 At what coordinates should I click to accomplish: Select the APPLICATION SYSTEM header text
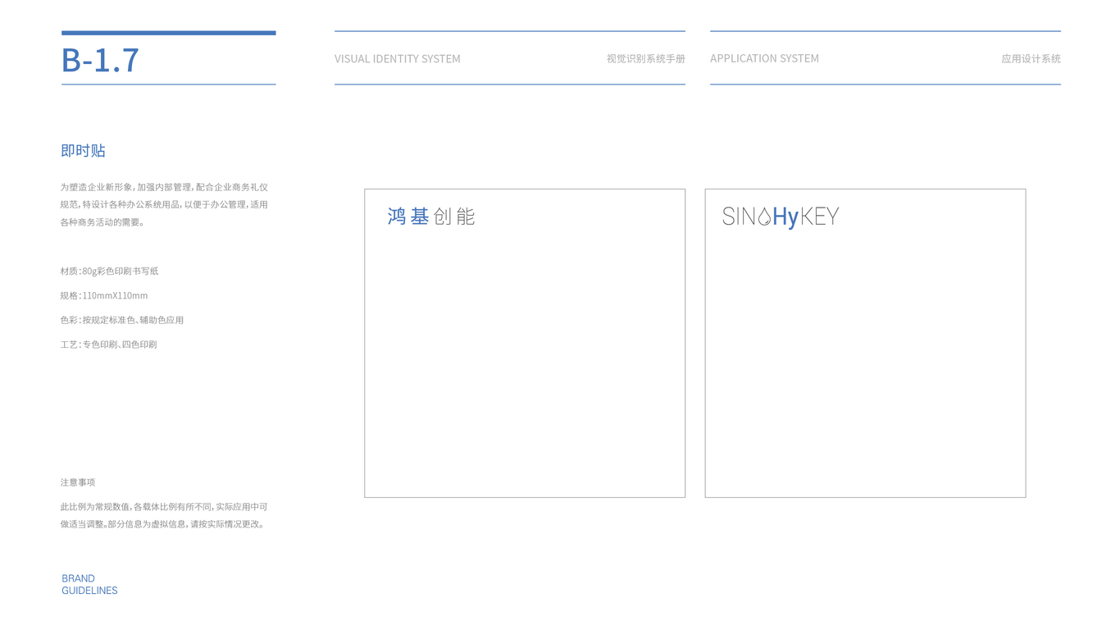(x=764, y=58)
